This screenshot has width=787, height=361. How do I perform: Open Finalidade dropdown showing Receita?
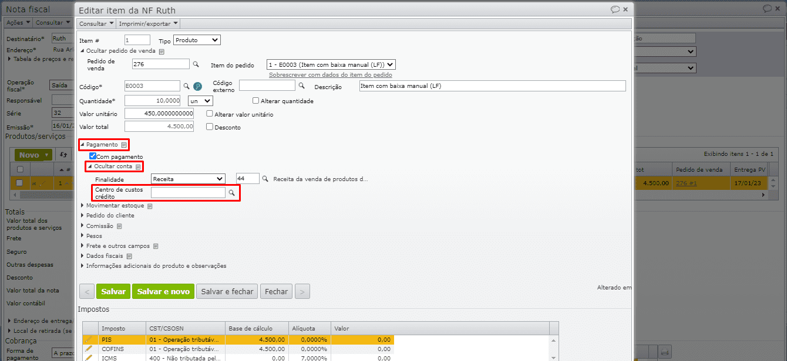[x=188, y=179]
